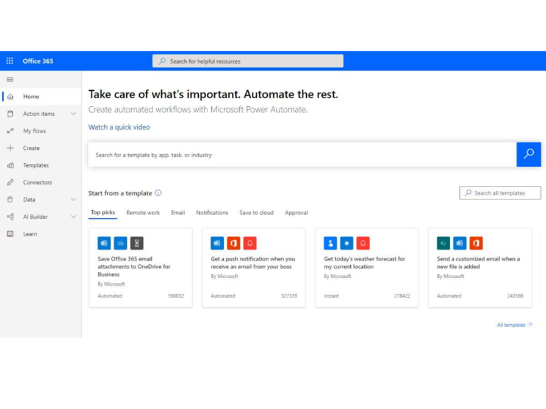Click the Learn book icon
This screenshot has width=546, height=409.
point(10,233)
